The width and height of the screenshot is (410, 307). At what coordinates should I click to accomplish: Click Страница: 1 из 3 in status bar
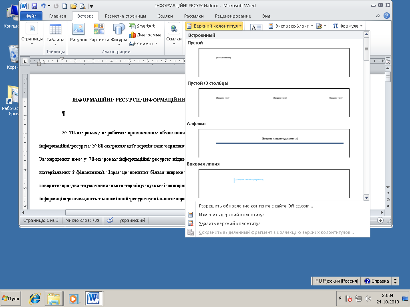point(41,220)
